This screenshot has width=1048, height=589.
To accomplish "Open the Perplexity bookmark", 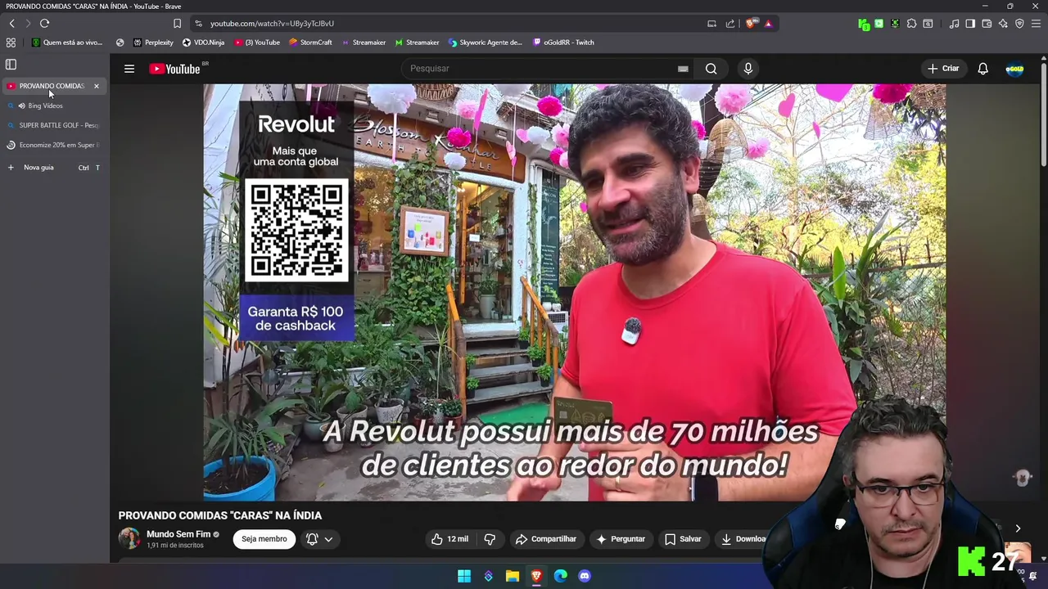I will (153, 43).
